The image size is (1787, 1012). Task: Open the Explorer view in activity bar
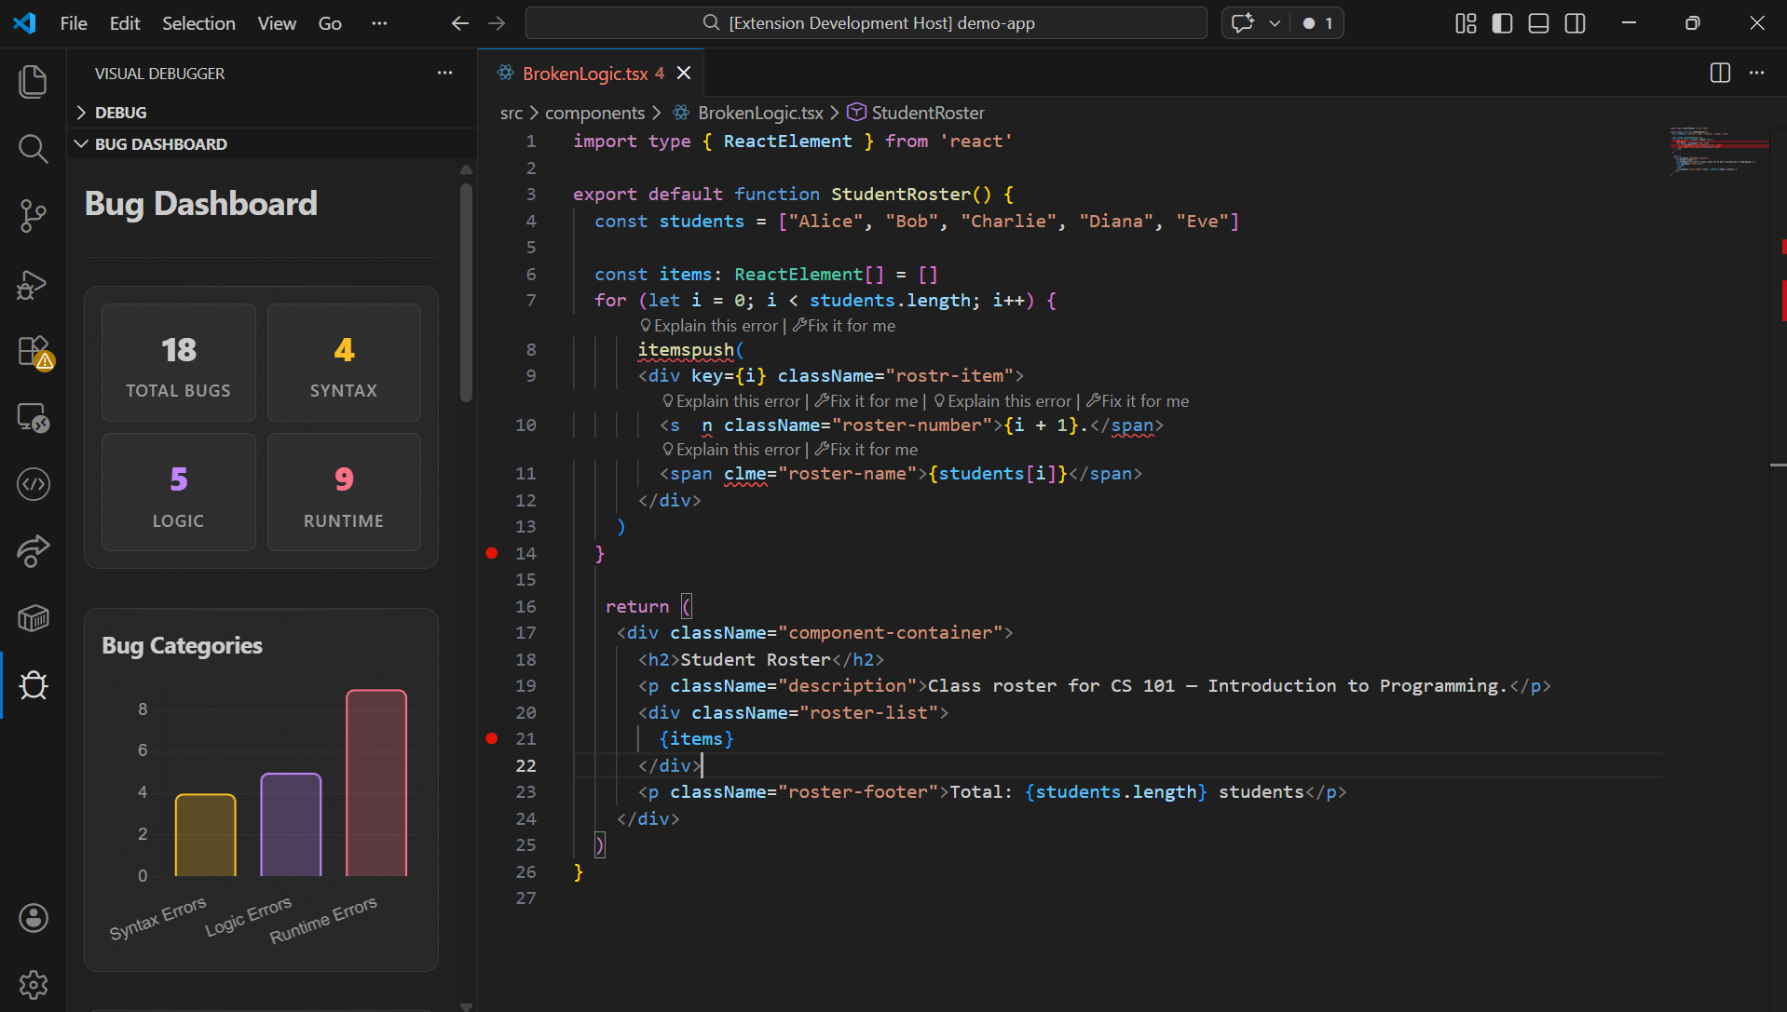[33, 82]
